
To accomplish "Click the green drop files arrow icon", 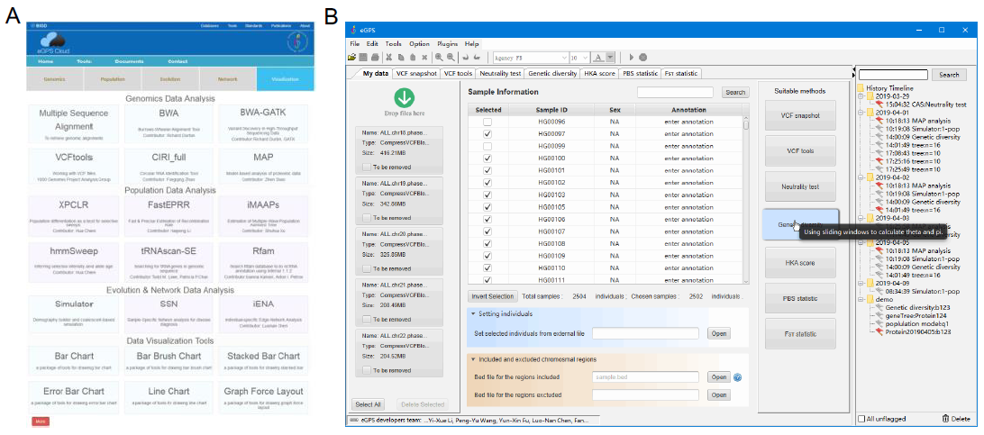I will 404,96.
